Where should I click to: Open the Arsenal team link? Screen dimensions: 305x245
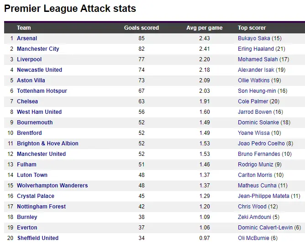click(x=27, y=38)
